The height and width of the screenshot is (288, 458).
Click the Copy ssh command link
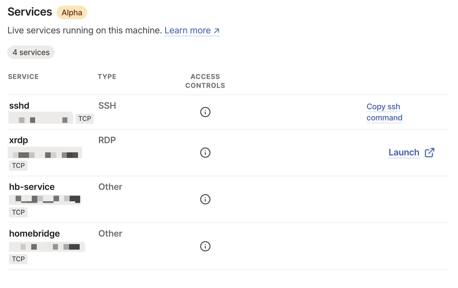[x=384, y=112]
